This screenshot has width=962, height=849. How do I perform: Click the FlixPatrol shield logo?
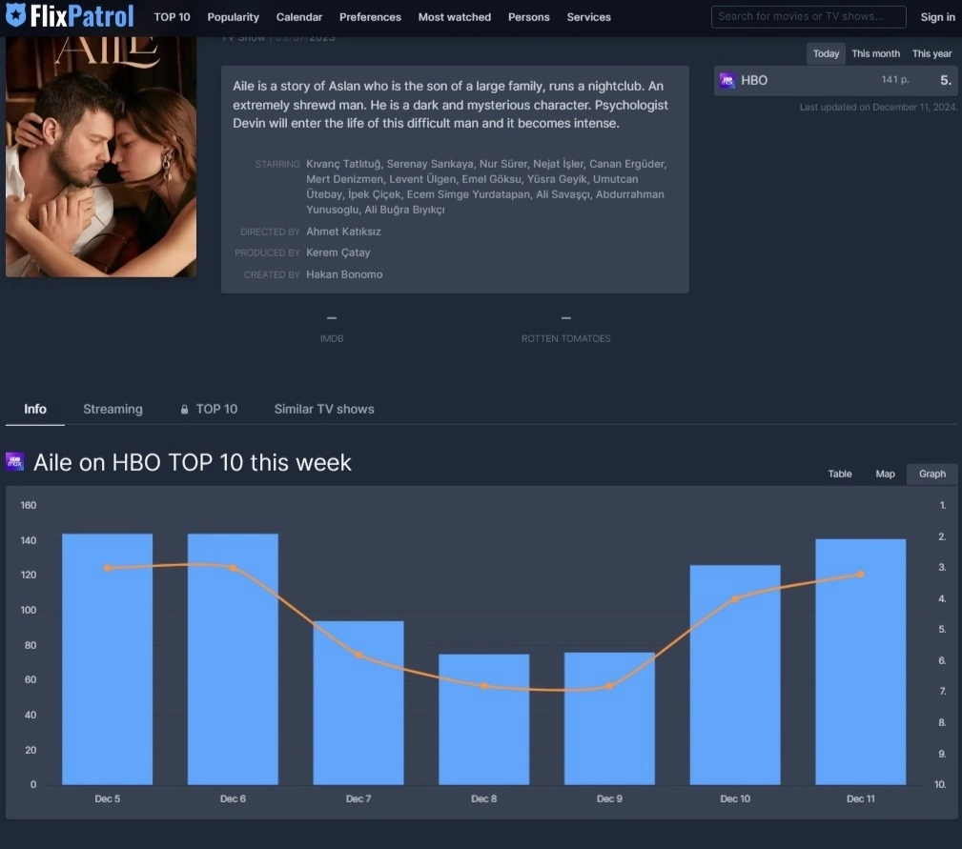15,16
